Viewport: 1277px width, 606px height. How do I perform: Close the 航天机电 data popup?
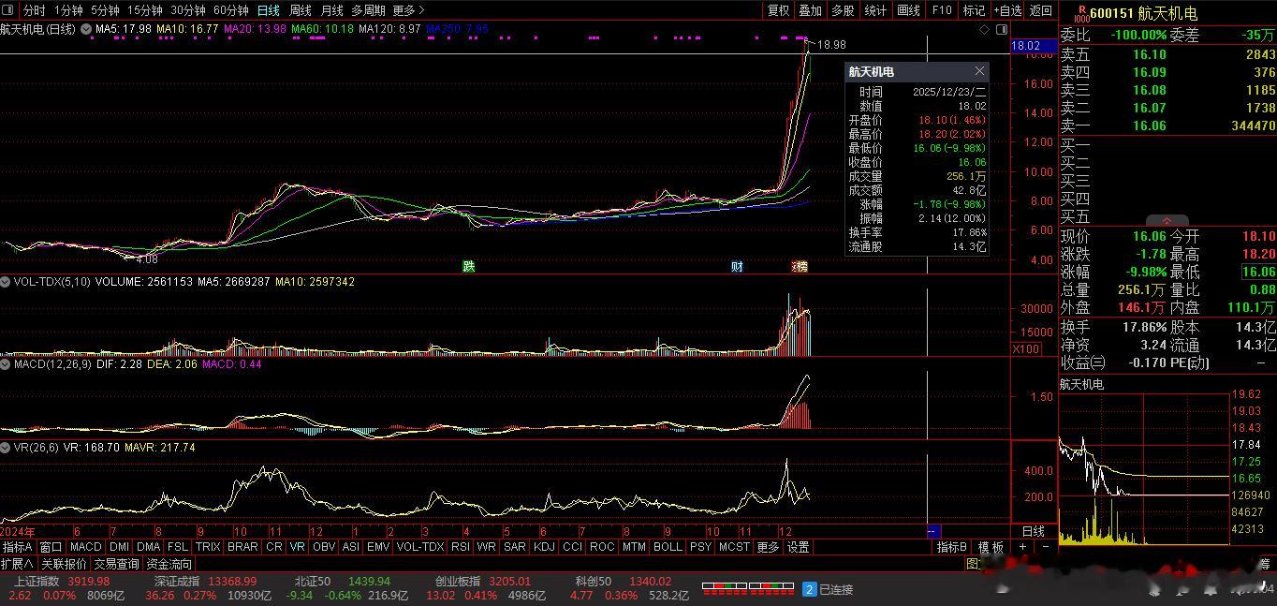(979, 71)
